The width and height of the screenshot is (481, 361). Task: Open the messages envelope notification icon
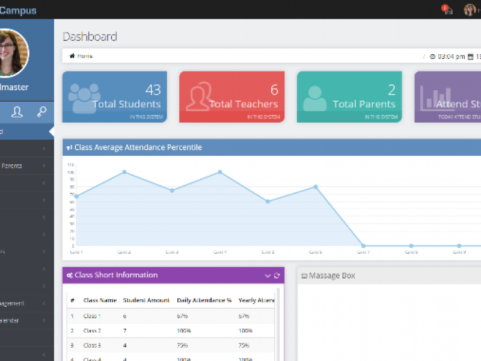(x=447, y=10)
